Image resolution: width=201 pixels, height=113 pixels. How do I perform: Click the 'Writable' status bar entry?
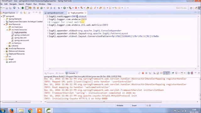[120, 105]
